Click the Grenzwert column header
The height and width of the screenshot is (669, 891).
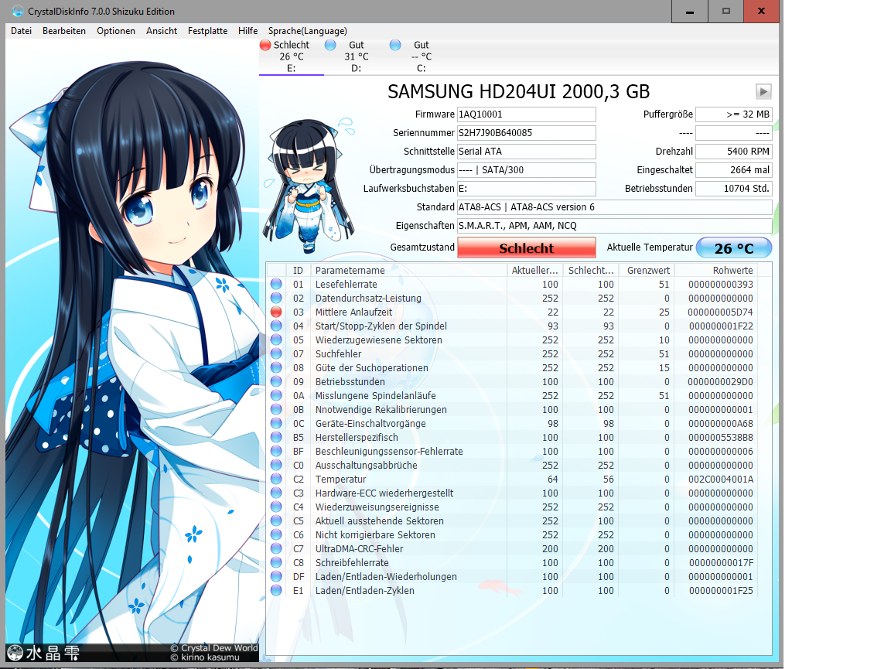[647, 270]
